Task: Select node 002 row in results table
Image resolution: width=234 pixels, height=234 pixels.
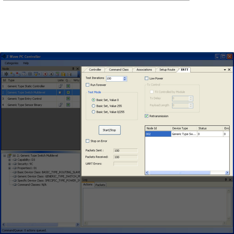Action: point(187,134)
